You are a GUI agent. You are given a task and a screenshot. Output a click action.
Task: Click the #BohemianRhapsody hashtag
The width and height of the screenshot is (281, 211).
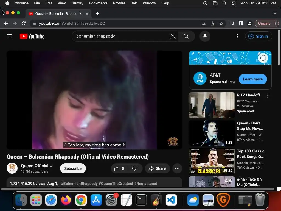(x=79, y=184)
